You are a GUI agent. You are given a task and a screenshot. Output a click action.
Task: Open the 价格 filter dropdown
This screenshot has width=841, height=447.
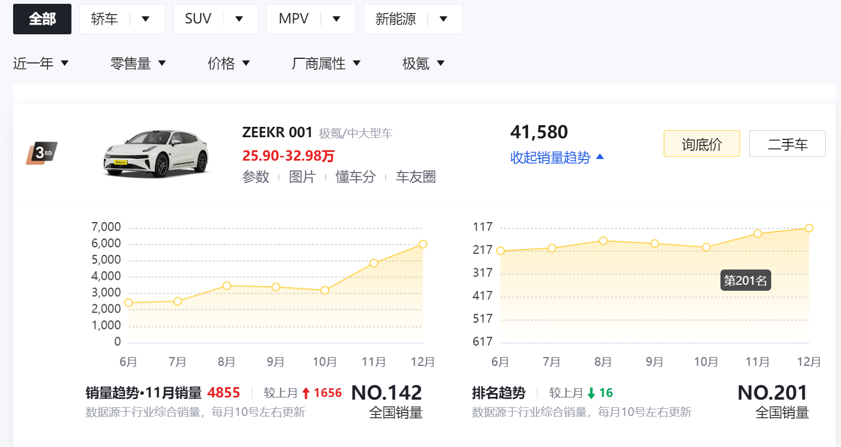point(229,64)
